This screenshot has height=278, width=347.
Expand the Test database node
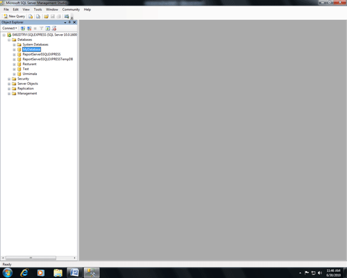[14, 69]
